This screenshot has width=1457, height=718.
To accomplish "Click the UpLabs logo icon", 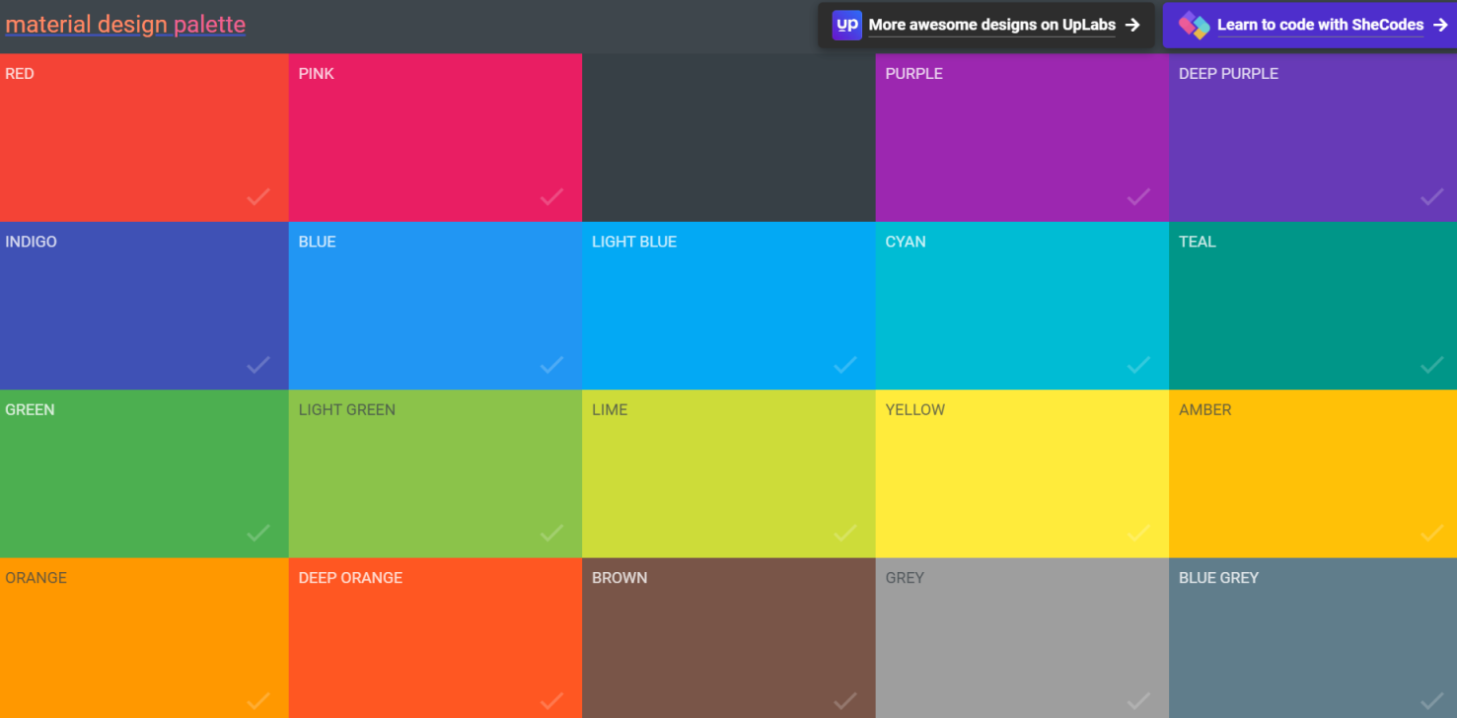I will [x=846, y=24].
